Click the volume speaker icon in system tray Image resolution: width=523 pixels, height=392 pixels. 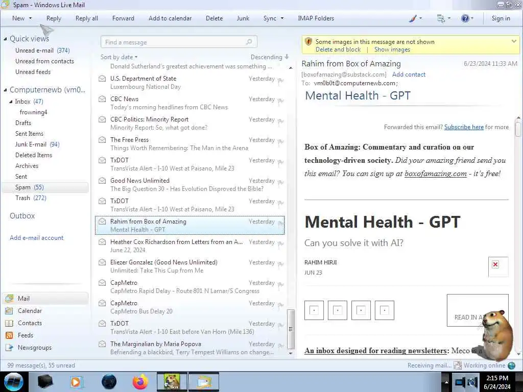(472, 382)
